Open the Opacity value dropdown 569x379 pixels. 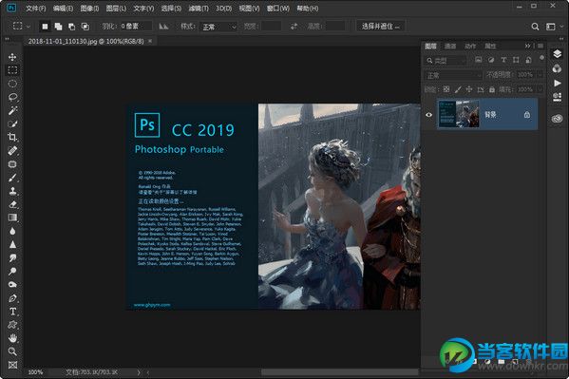click(540, 75)
